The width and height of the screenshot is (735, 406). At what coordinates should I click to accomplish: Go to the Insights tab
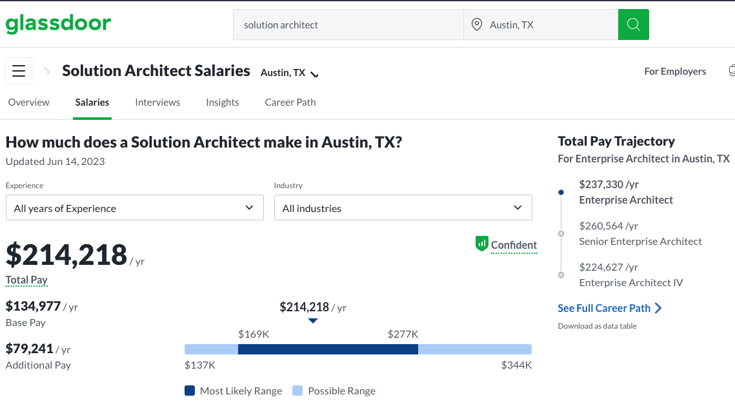pyautogui.click(x=223, y=102)
